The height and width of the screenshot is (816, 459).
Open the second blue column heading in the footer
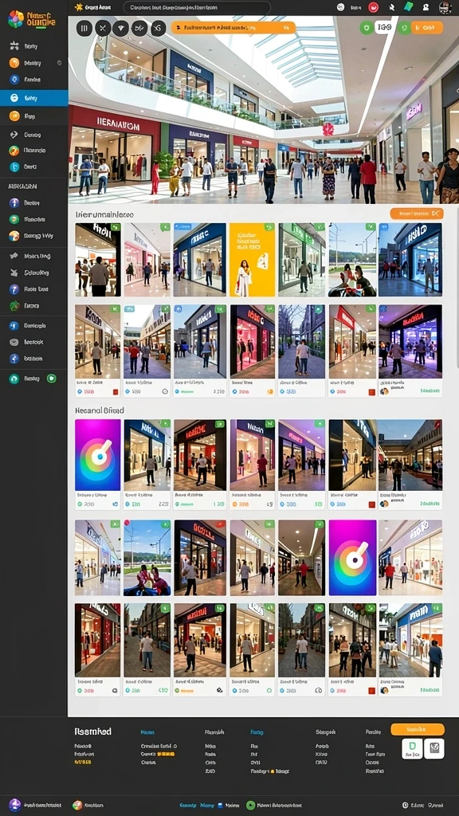[257, 732]
